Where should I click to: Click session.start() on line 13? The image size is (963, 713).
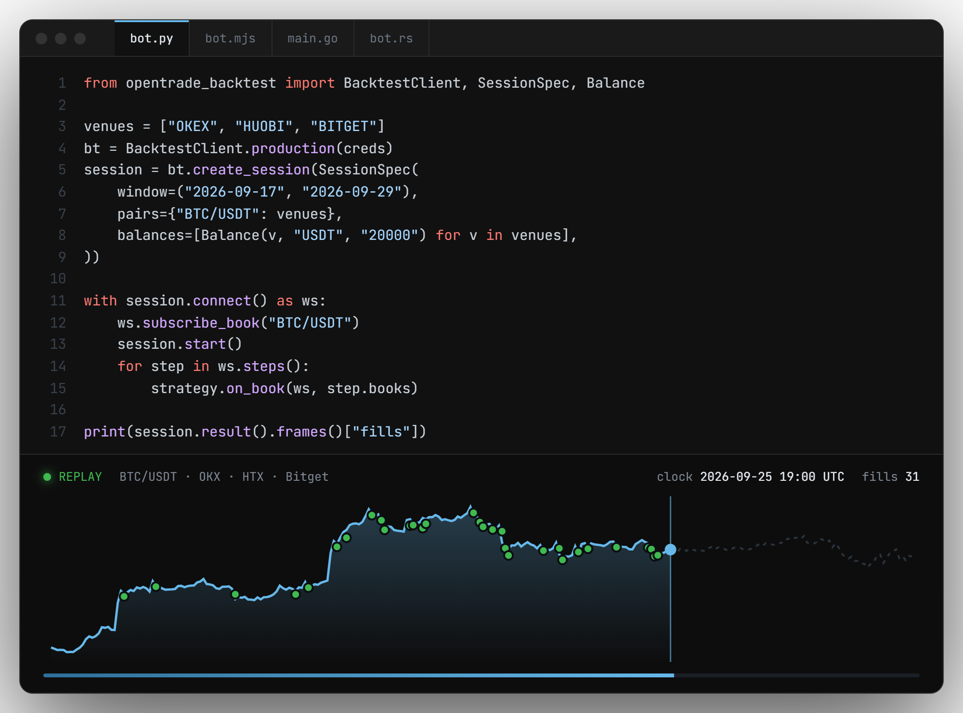(180, 344)
